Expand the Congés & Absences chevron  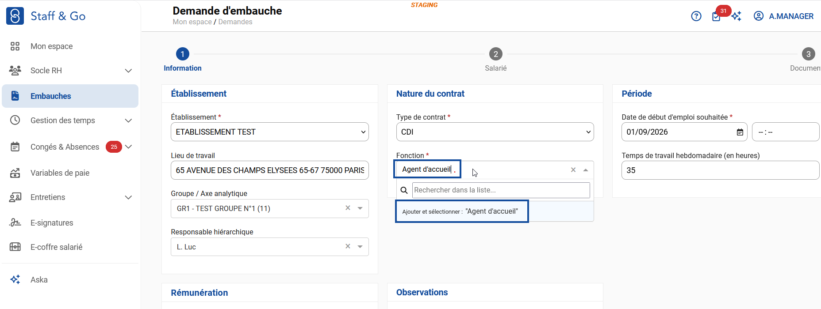[x=128, y=147]
